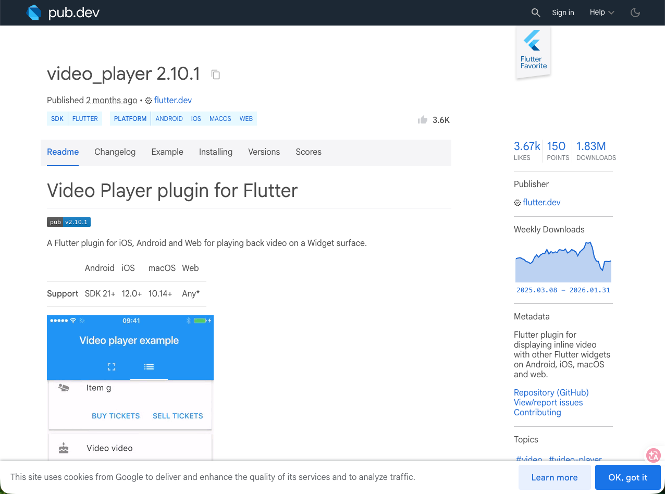Image resolution: width=665 pixels, height=494 pixels.
Task: Dismiss cookies with OK, got it
Action: 628,477
